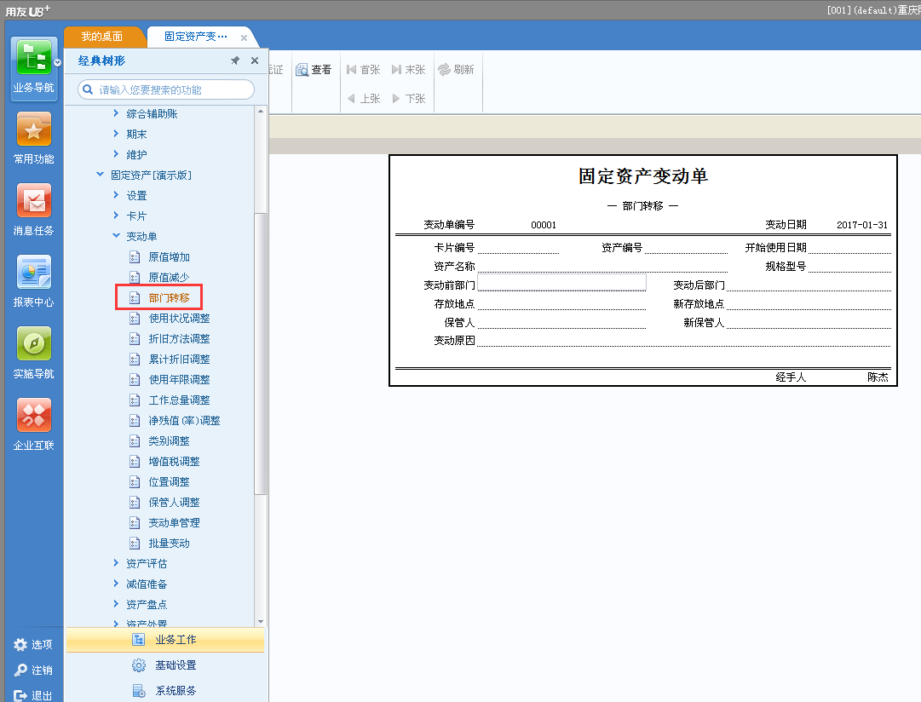This screenshot has height=702, width=921.
Task: Open the 报表中心 report center
Action: [x=33, y=281]
